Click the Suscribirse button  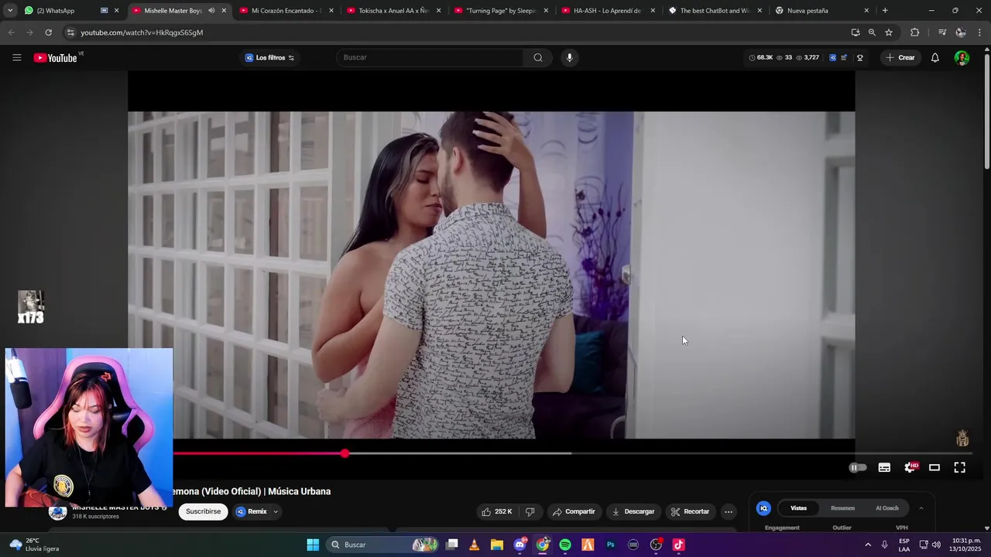[x=203, y=511]
